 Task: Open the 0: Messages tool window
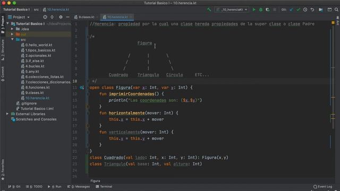(78, 186)
